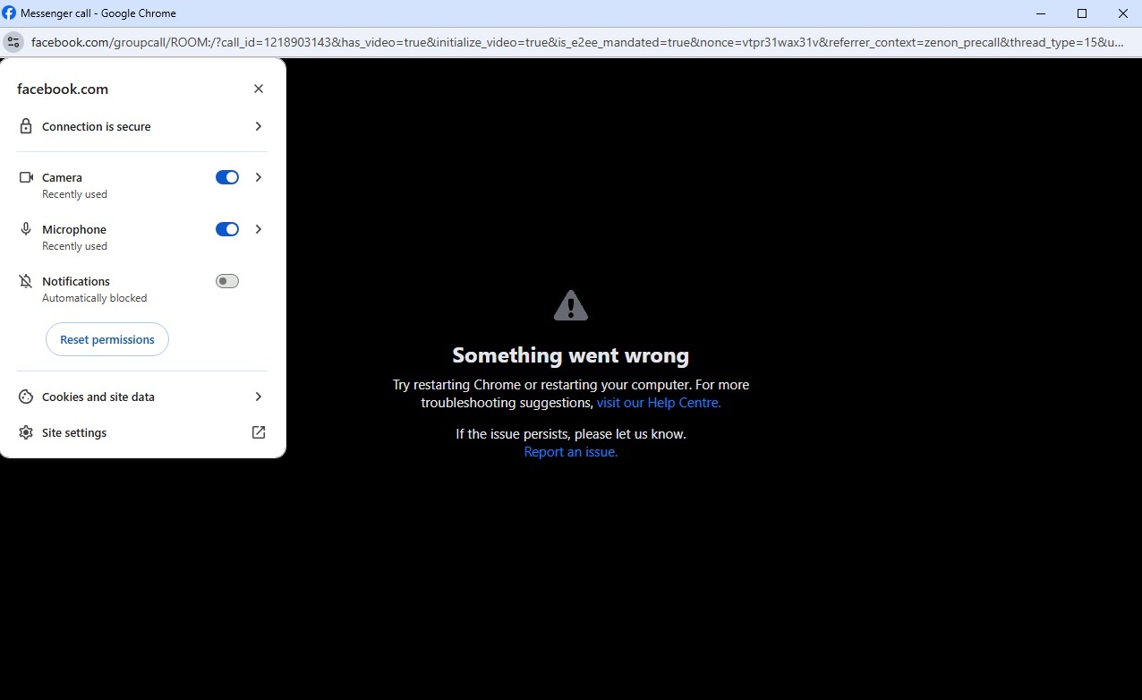1142x700 pixels.
Task: Click the cookie icon beside Cookies and site data
Action: pos(26,397)
